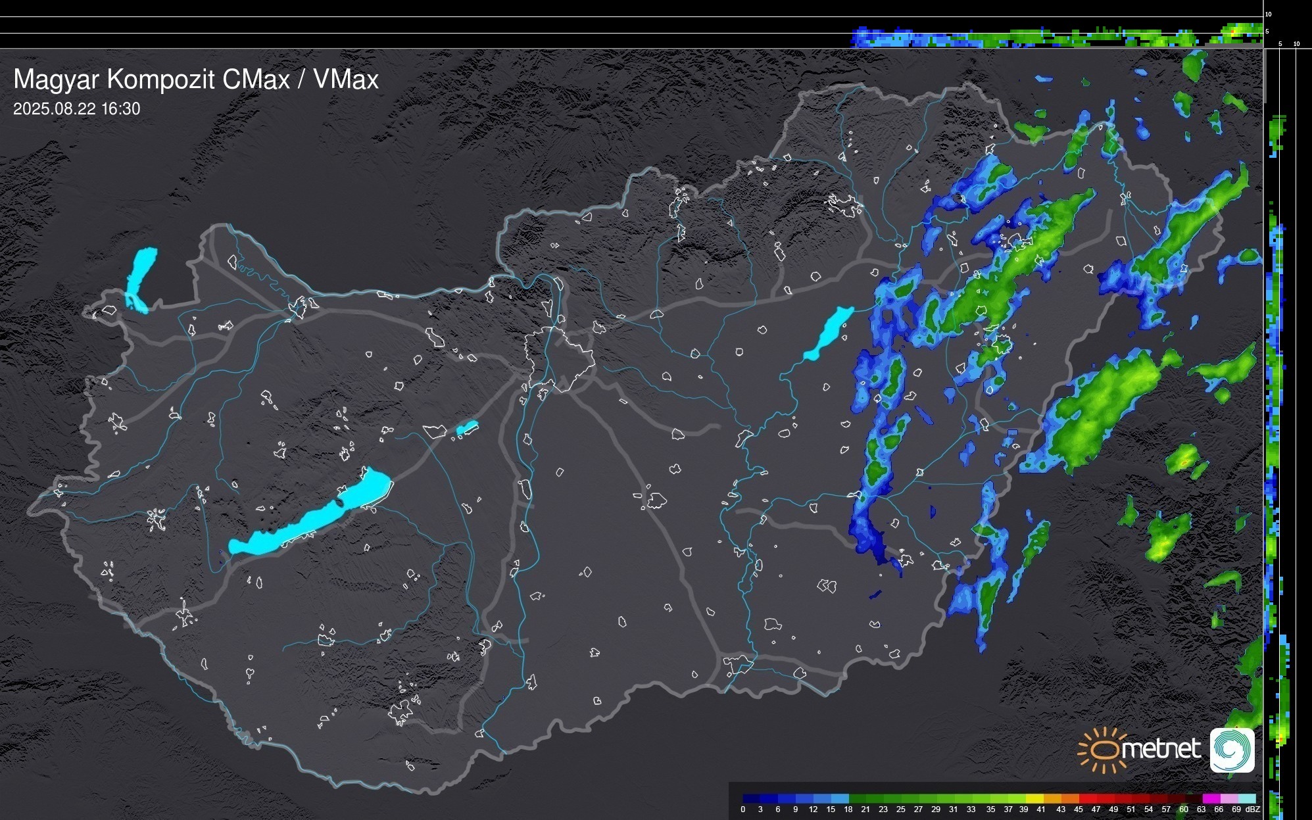Click the metnet wordmark text
This screenshot has width=1312, height=820.
click(x=1161, y=750)
